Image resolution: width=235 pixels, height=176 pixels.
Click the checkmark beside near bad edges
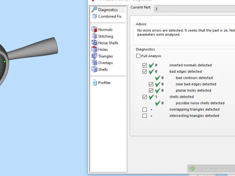[x=158, y=84]
